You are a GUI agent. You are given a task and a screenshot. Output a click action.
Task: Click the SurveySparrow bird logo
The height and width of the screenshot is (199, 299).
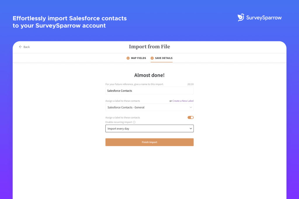[x=241, y=17]
